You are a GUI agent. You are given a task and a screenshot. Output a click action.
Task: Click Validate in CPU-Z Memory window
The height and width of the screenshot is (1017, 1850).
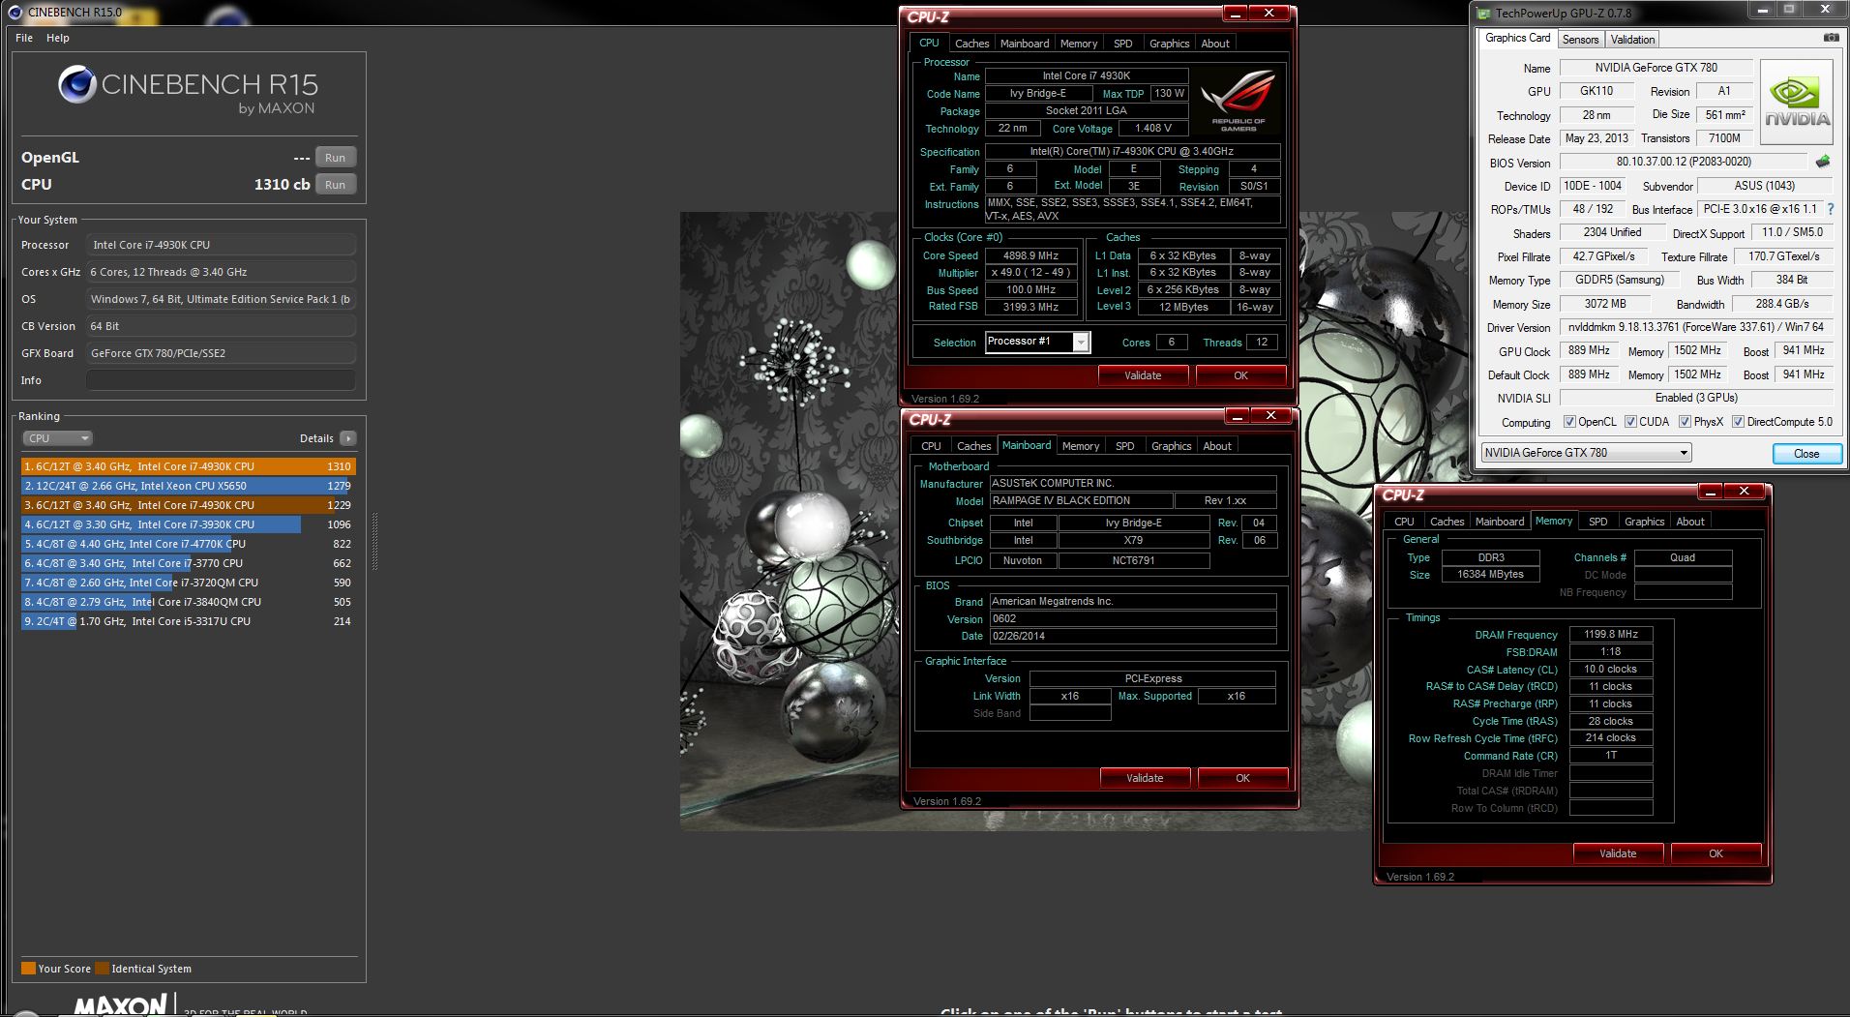coord(1618,853)
